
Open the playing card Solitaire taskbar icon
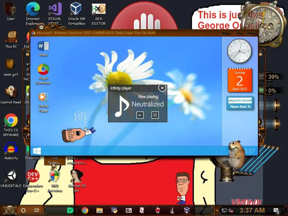tap(141, 210)
